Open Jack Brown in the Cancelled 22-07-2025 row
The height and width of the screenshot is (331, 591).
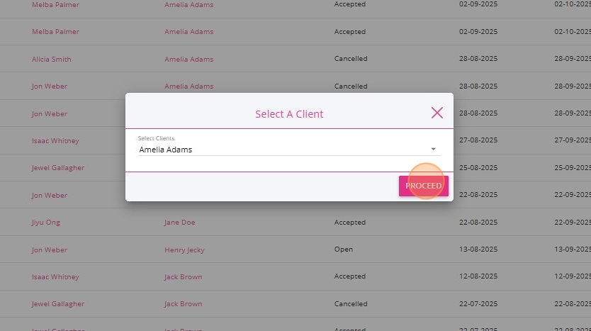click(183, 304)
